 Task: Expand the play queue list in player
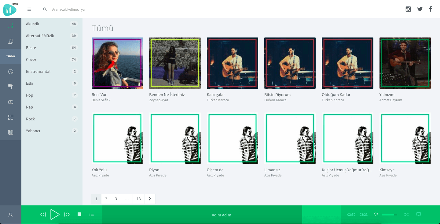[x=92, y=215]
